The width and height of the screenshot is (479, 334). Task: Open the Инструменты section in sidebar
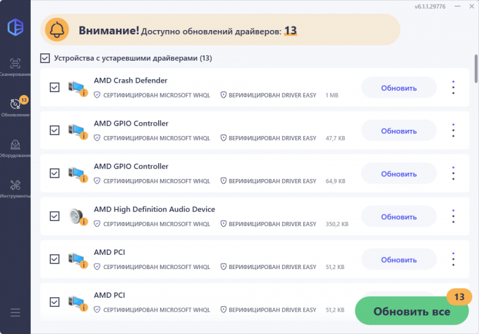click(14, 188)
